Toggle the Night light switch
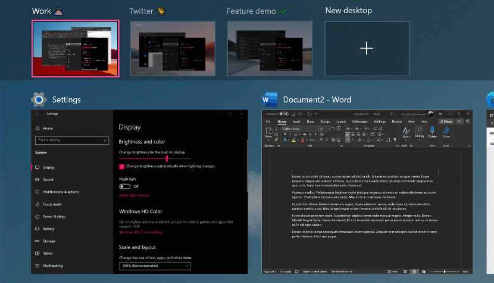494x283 pixels. (x=124, y=186)
